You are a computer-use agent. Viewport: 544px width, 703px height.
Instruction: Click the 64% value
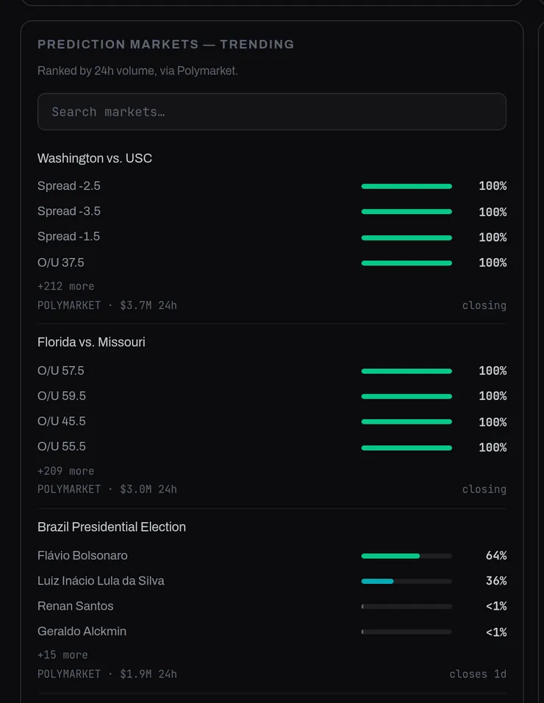[x=496, y=555]
